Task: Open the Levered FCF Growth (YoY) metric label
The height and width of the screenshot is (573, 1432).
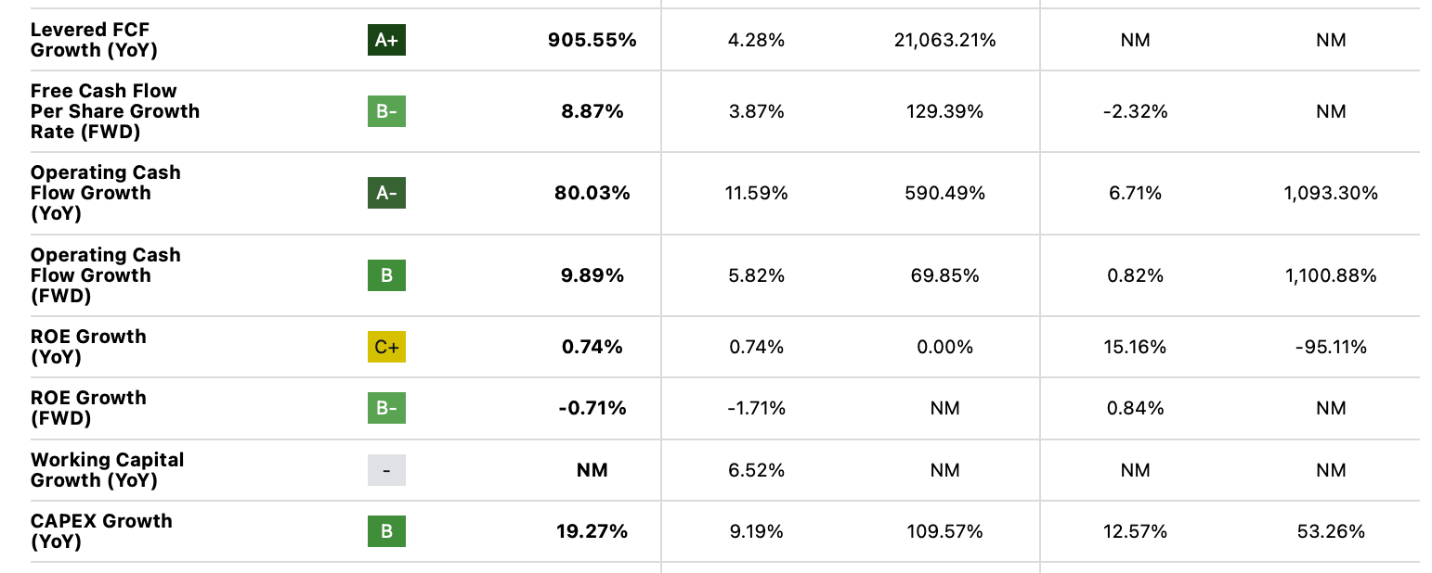Action: click(x=94, y=40)
